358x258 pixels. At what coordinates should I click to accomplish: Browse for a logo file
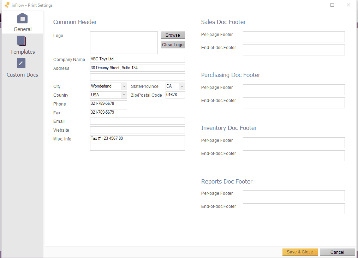tap(173, 35)
